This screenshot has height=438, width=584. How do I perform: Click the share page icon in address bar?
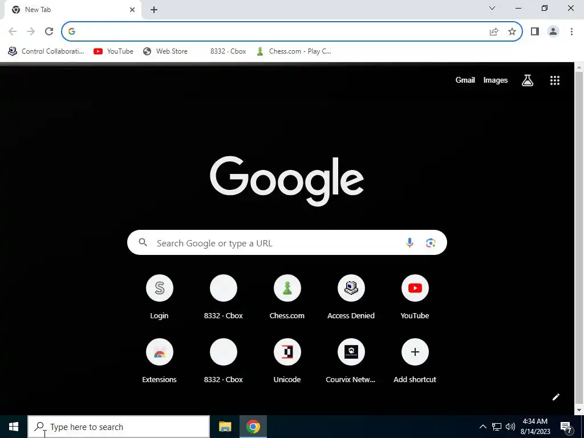[494, 32]
